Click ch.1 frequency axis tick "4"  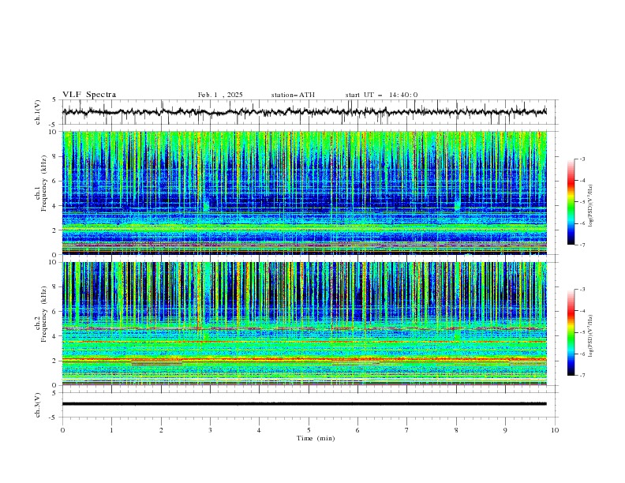coord(55,206)
